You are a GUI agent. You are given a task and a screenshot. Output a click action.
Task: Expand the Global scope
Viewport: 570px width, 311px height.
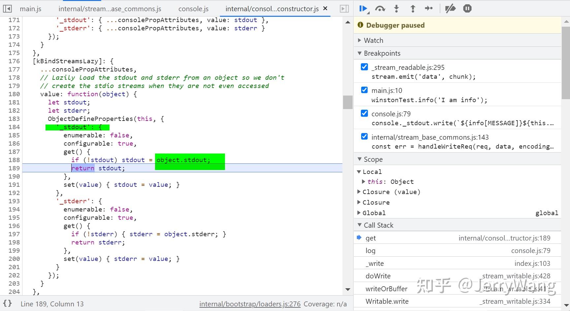[359, 213]
